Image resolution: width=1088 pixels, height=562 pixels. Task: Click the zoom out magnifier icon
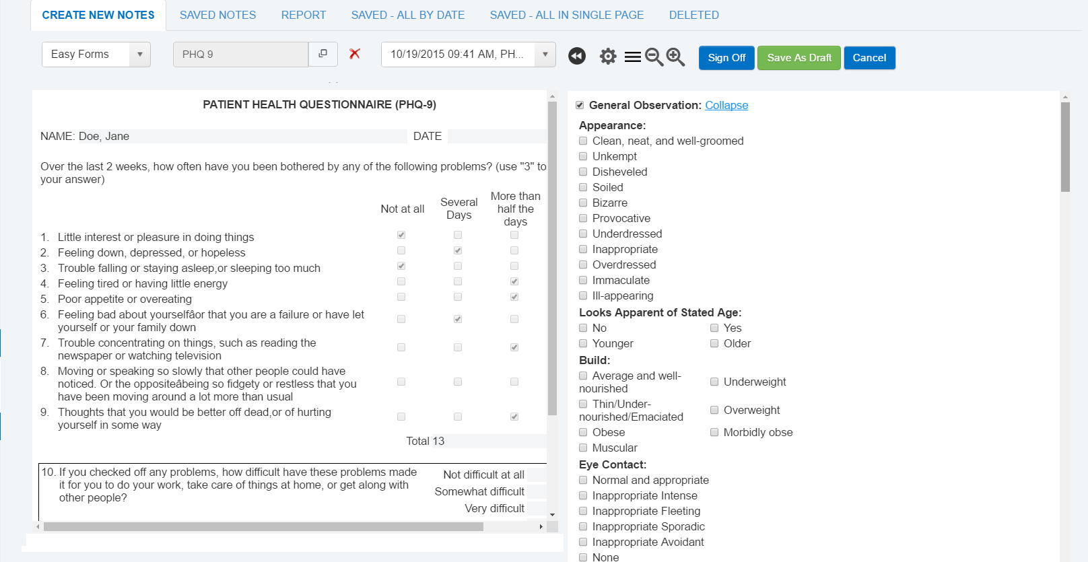pyautogui.click(x=654, y=57)
